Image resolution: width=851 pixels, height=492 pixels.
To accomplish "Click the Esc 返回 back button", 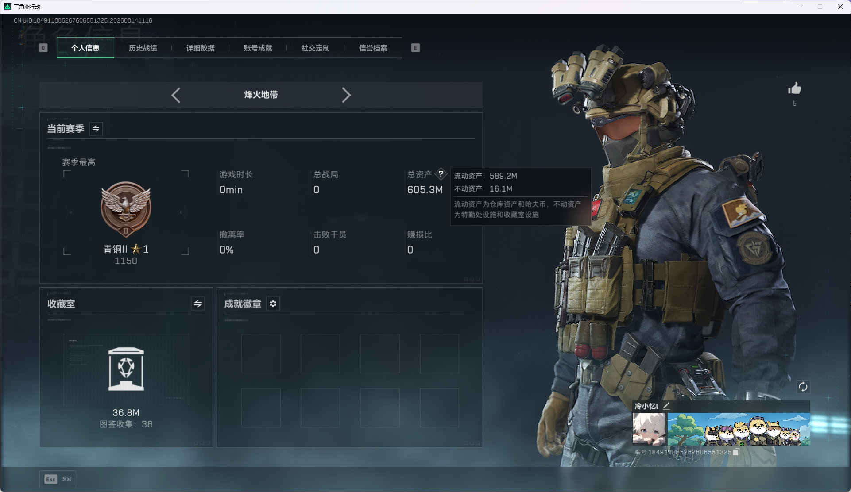I will (x=58, y=479).
